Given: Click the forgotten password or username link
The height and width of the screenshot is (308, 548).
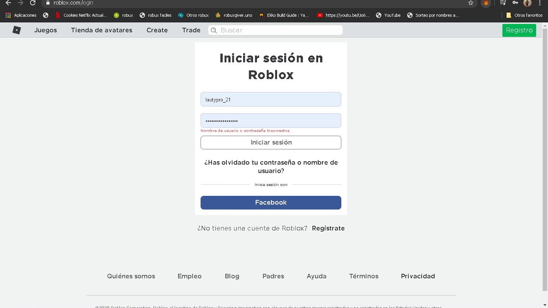Looking at the screenshot, I should (271, 166).
